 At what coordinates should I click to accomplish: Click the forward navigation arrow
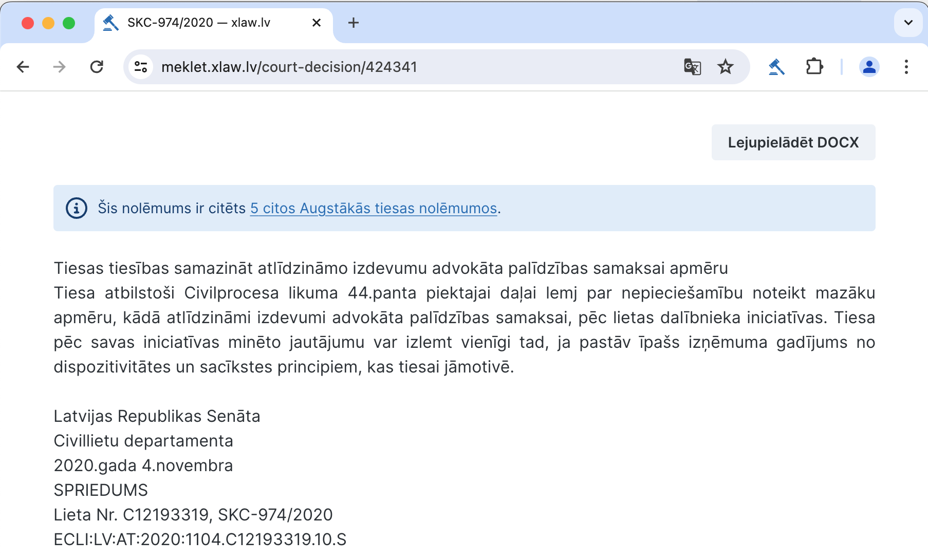pyautogui.click(x=60, y=67)
